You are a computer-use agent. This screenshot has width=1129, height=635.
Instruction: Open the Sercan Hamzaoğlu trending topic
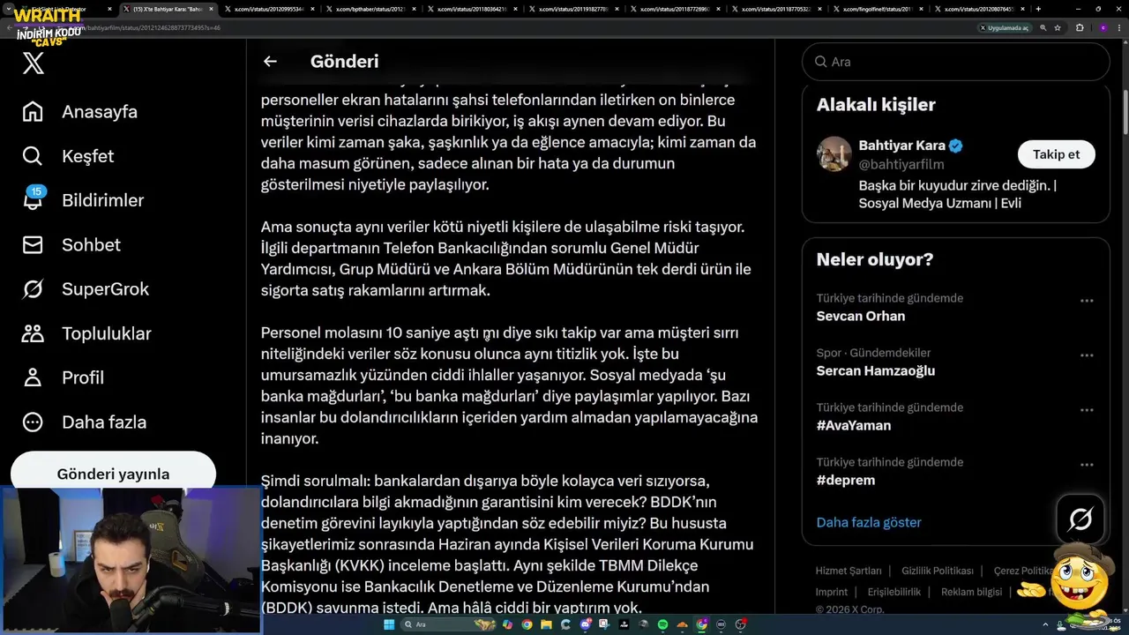876,370
